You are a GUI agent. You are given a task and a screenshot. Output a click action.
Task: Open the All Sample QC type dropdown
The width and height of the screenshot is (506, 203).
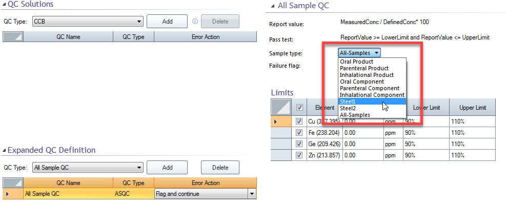pyautogui.click(x=88, y=168)
